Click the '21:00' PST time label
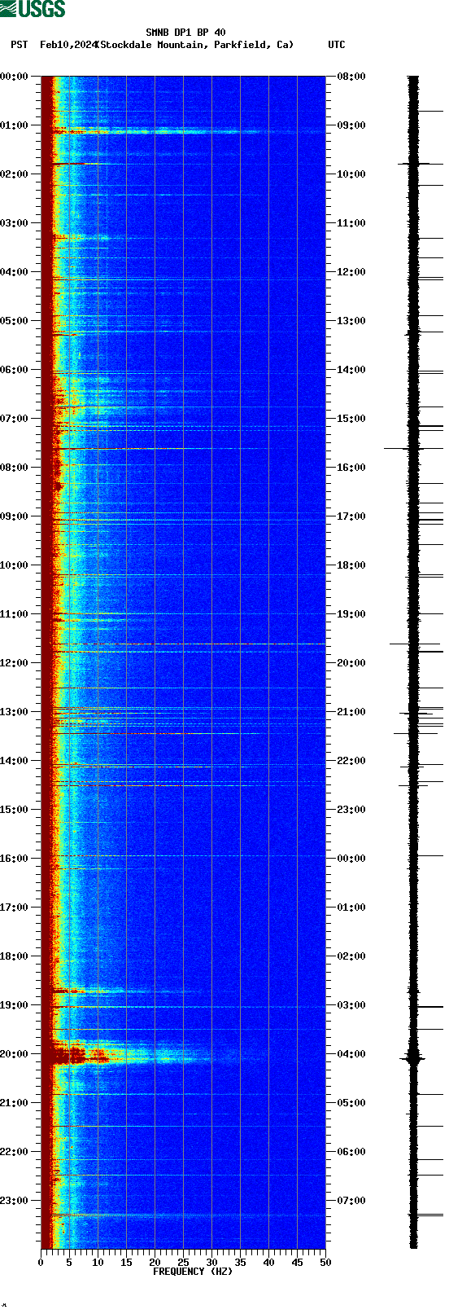The image size is (449, 1314). (x=14, y=1103)
